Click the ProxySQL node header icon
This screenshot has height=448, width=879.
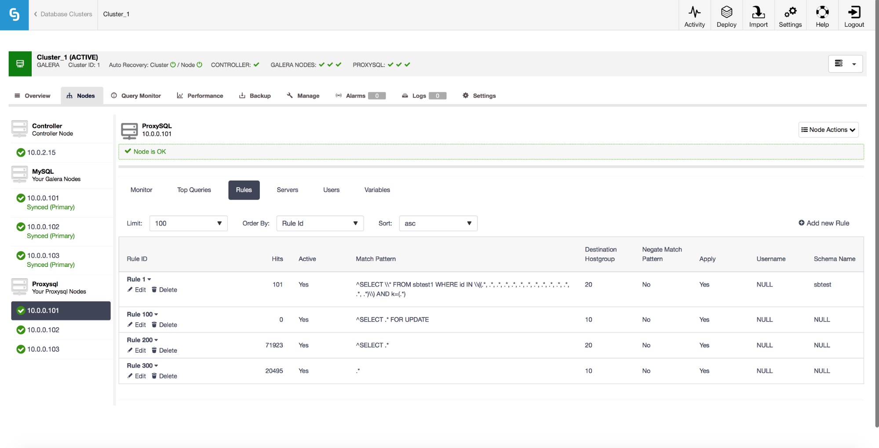(129, 131)
